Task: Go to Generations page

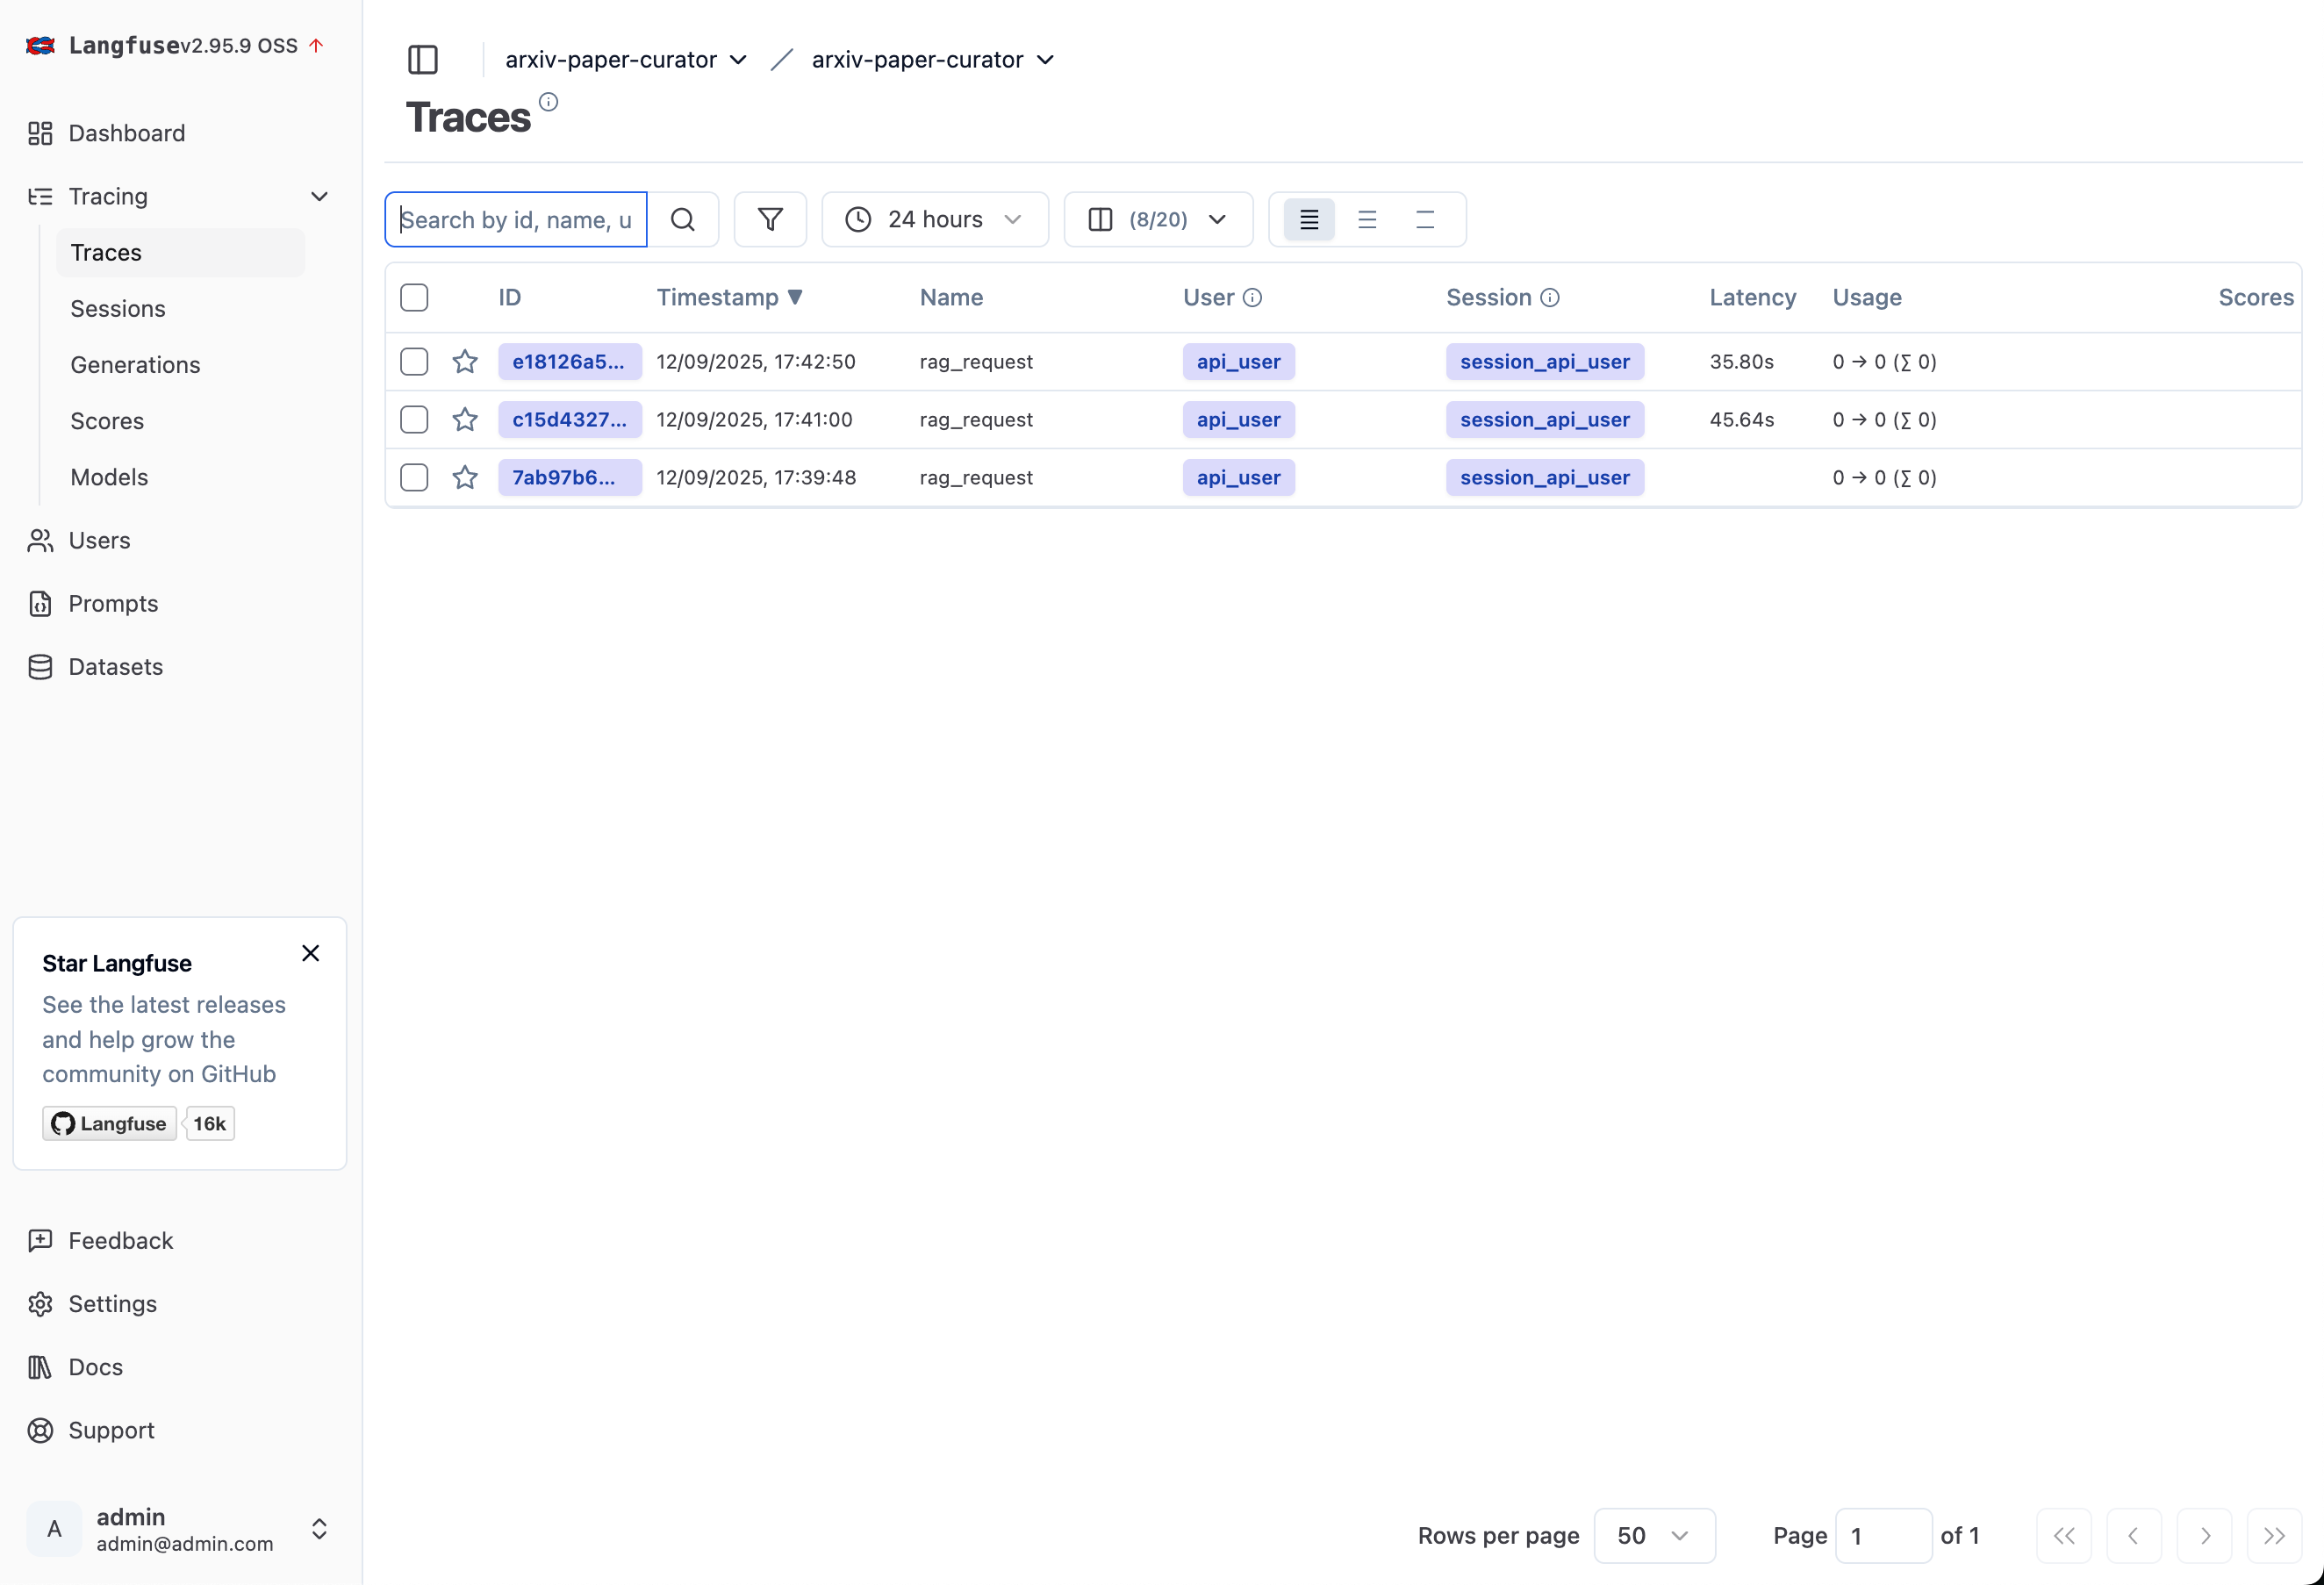Action: point(135,365)
